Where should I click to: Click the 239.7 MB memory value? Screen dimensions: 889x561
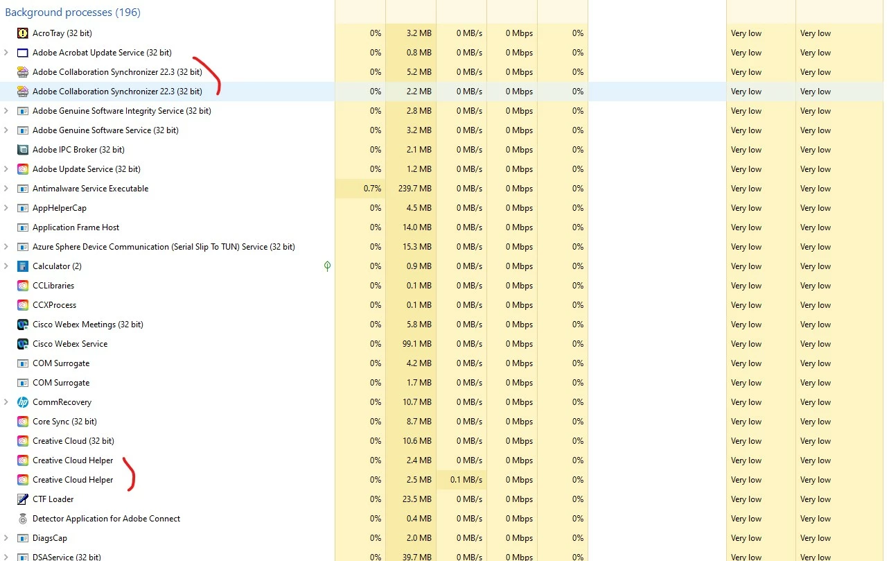(416, 189)
